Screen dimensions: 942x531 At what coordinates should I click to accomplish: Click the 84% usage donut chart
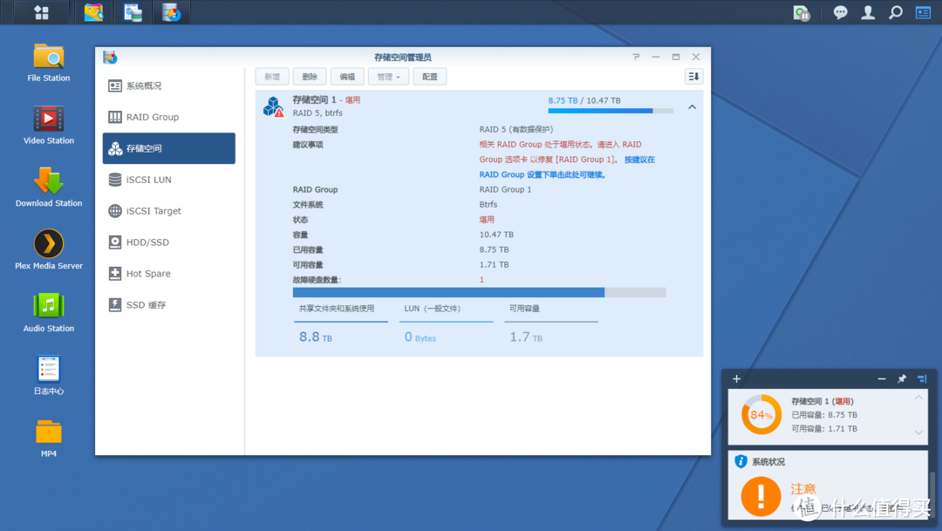761,414
